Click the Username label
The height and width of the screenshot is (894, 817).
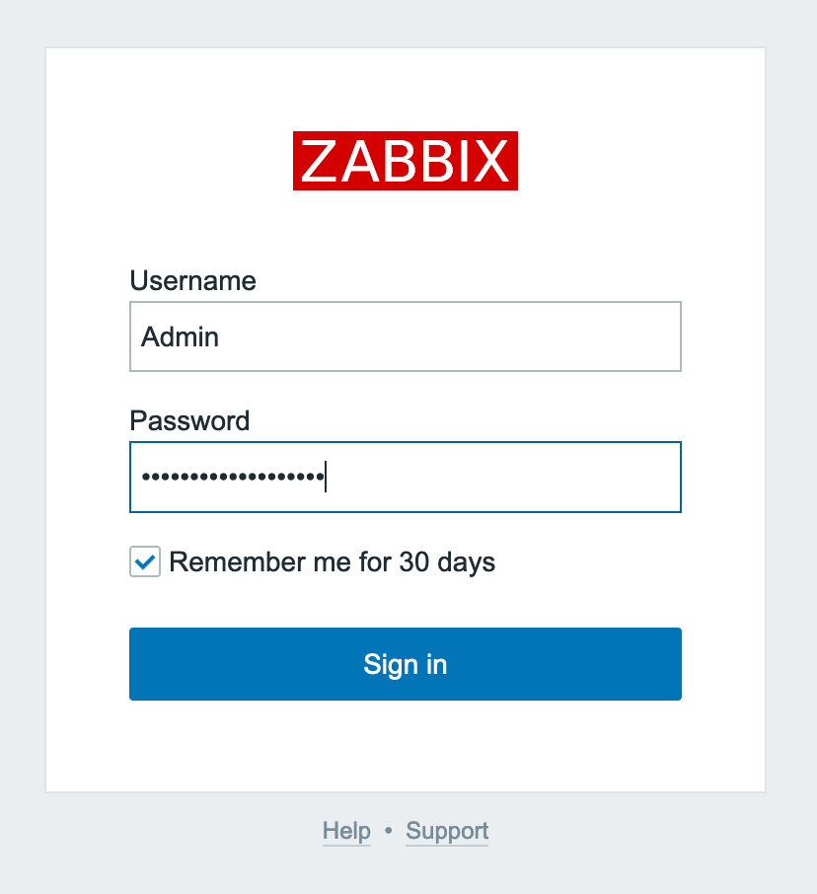(x=192, y=281)
